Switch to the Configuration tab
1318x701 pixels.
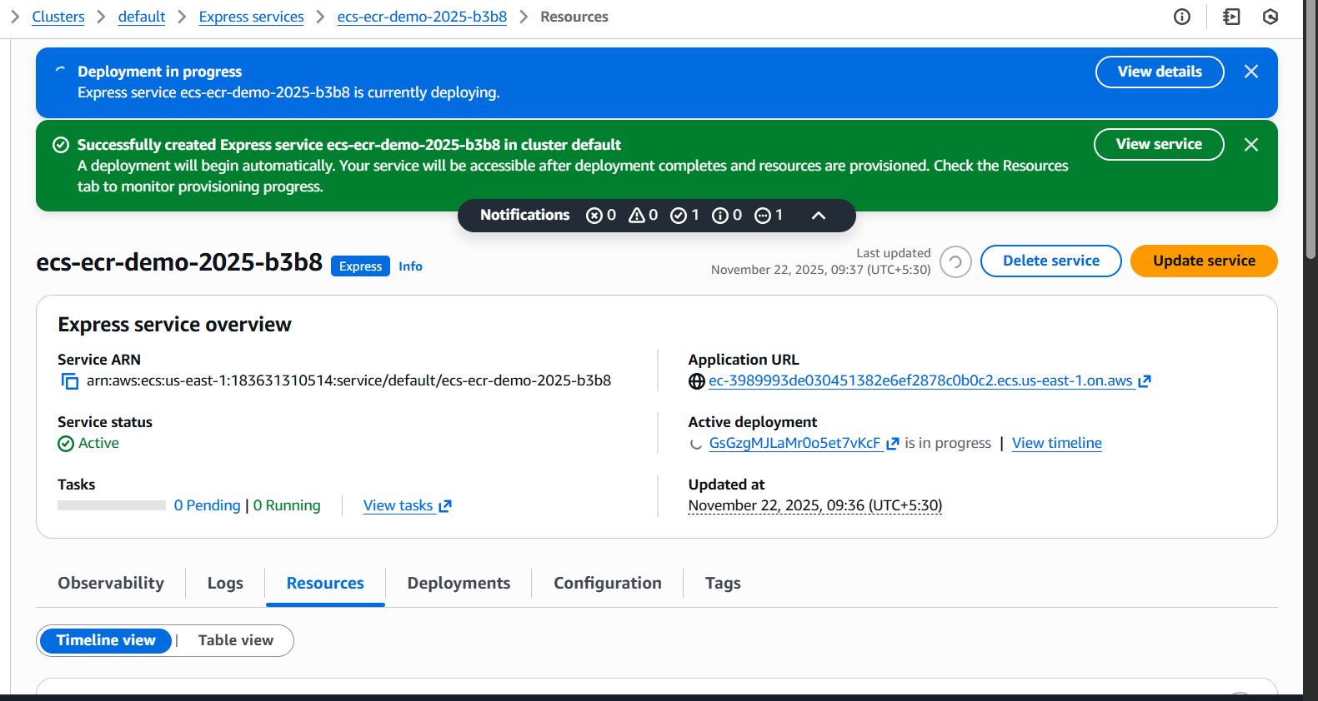608,583
